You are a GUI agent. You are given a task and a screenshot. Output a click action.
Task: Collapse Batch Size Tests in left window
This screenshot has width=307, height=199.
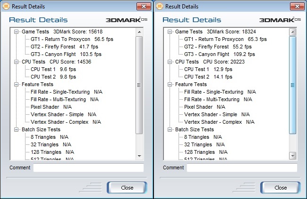pyautogui.click(x=16, y=129)
